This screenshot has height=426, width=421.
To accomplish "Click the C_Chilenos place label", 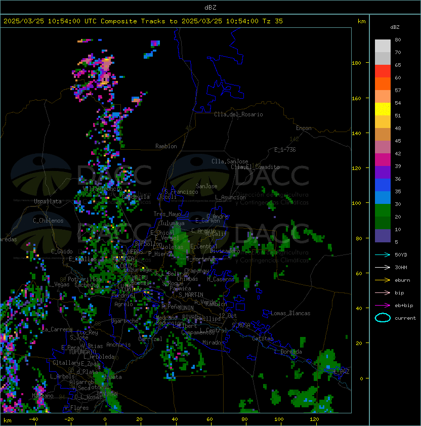I will coord(48,221).
